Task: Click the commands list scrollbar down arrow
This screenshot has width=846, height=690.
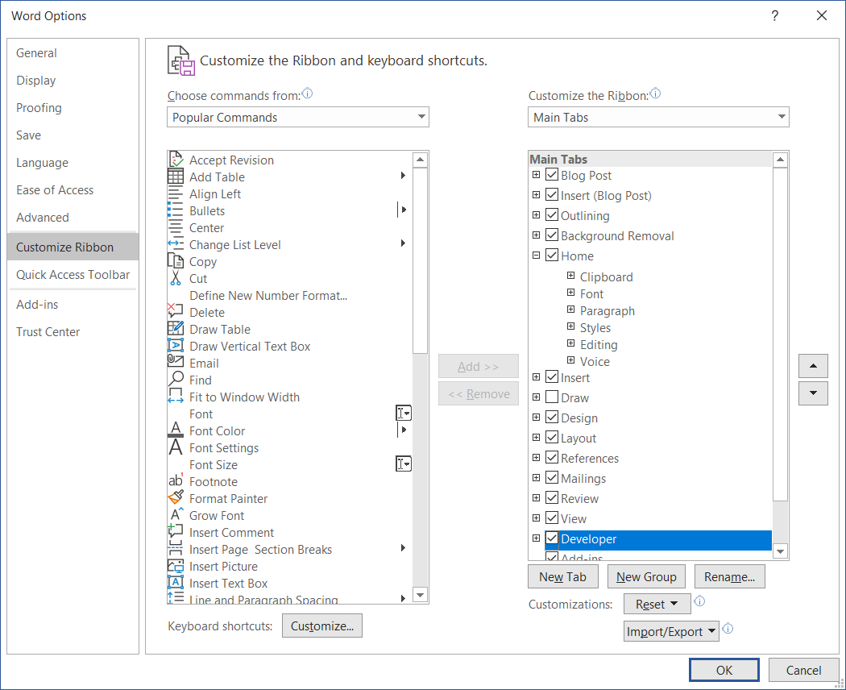Action: pos(420,596)
